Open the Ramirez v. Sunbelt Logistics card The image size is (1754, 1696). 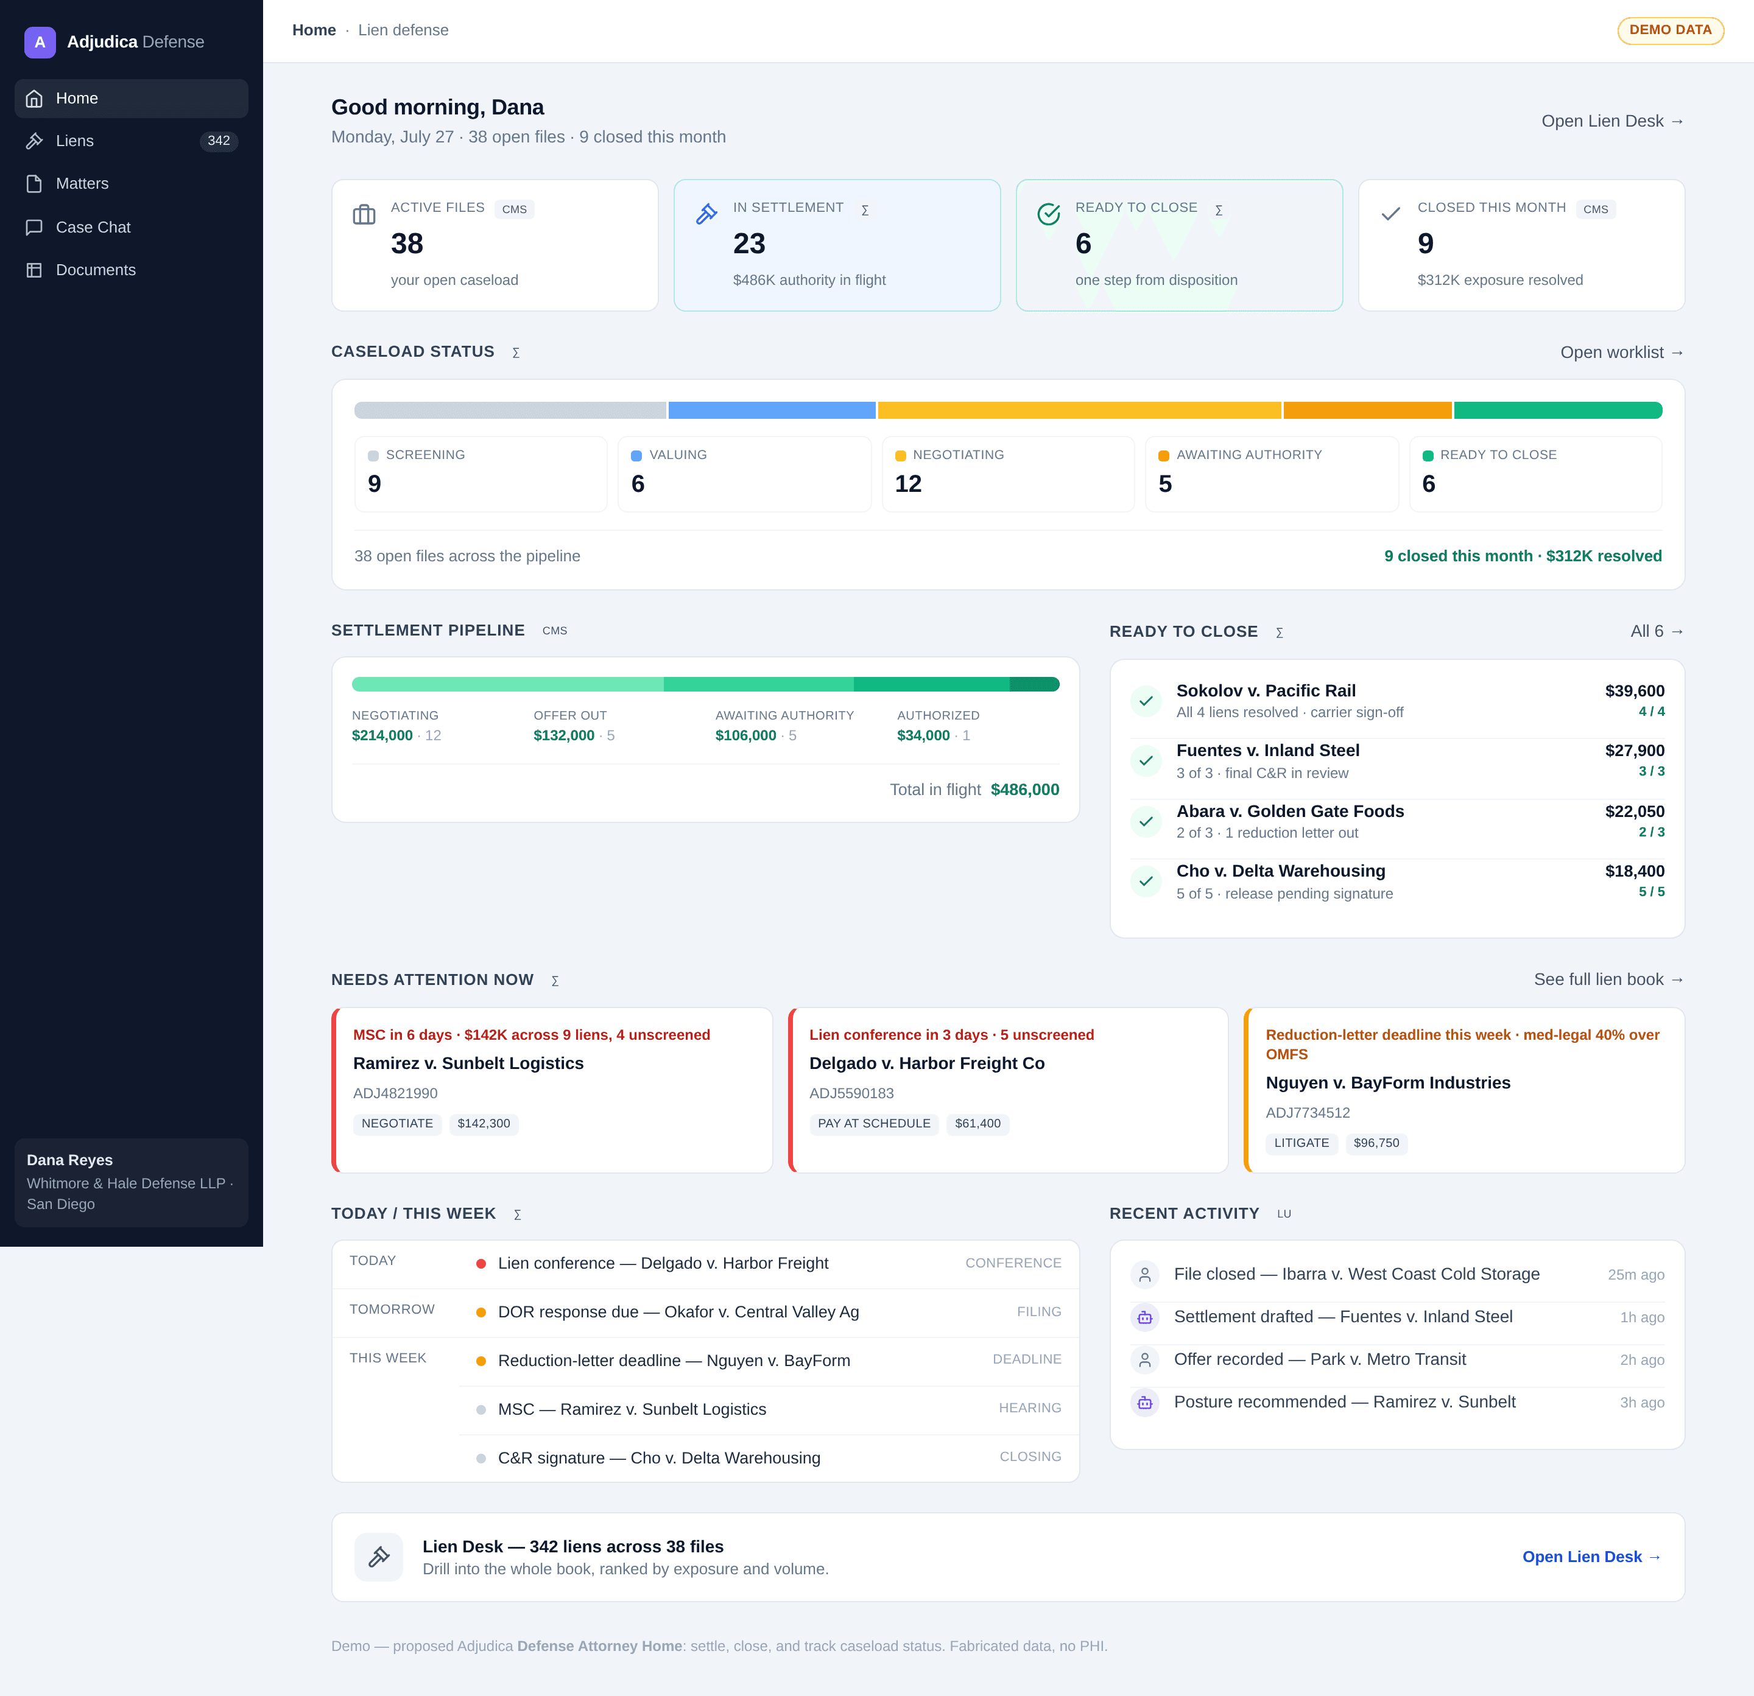click(x=552, y=1090)
